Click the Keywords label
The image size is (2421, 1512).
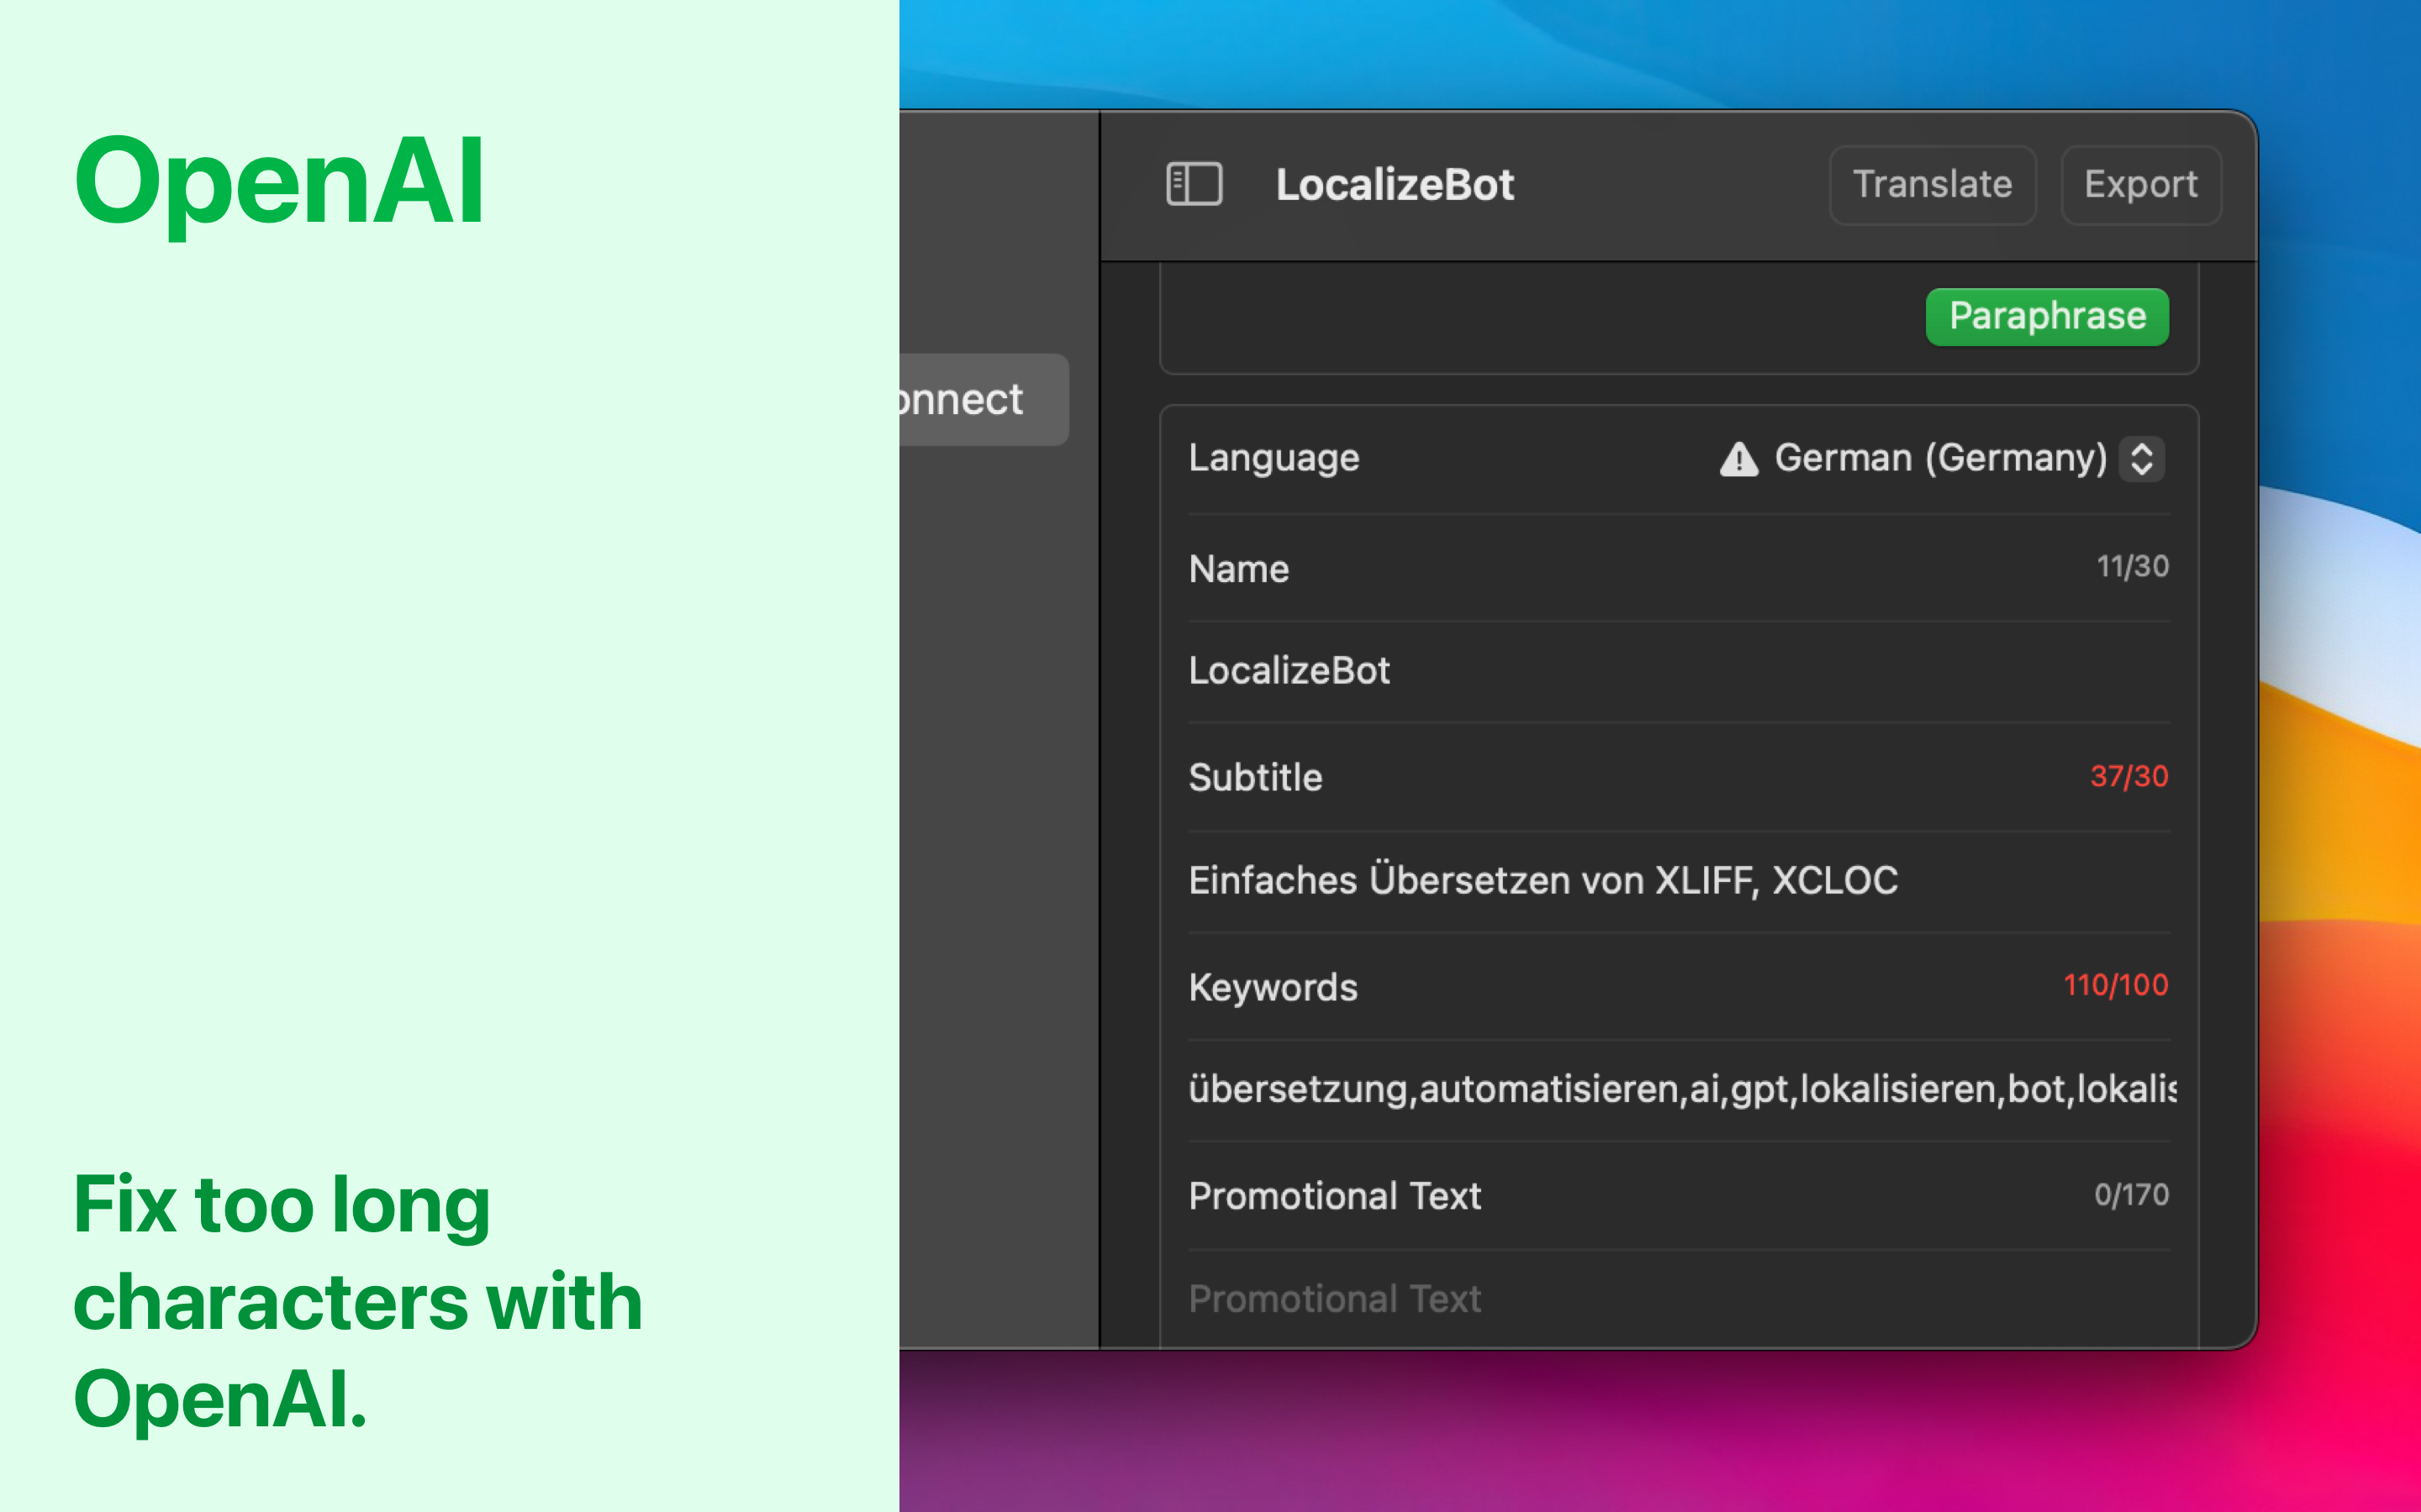point(1273,987)
